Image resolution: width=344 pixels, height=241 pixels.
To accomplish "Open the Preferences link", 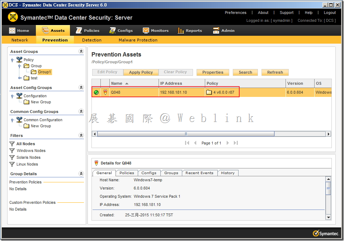I will pos(235,13).
